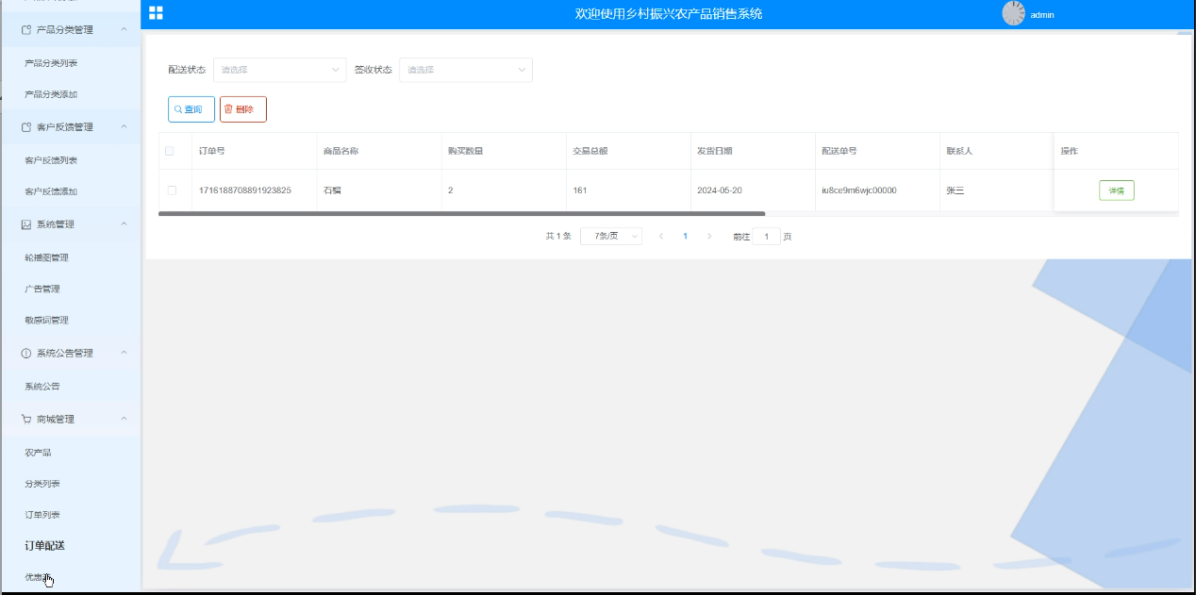Click the admin username in header
Image resolution: width=1196 pixels, height=595 pixels.
(1042, 15)
